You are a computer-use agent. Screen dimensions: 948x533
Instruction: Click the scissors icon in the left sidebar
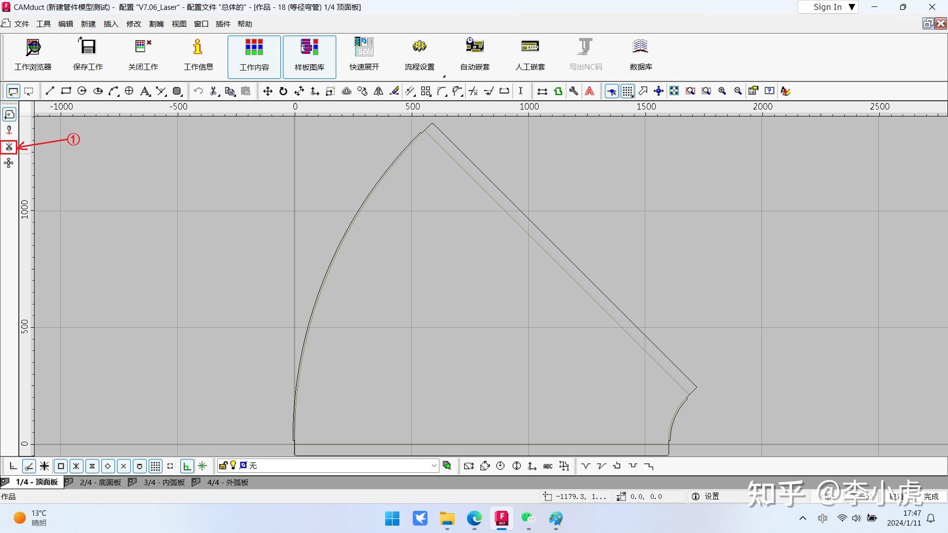(x=9, y=147)
